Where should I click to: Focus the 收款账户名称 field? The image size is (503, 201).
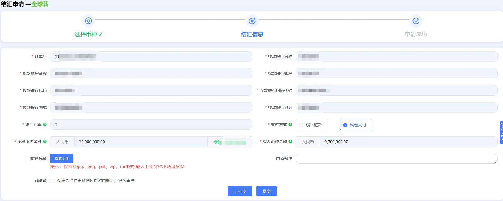151,73
